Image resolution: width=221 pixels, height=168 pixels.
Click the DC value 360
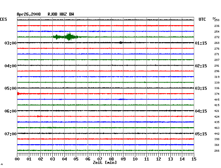click(217, 145)
